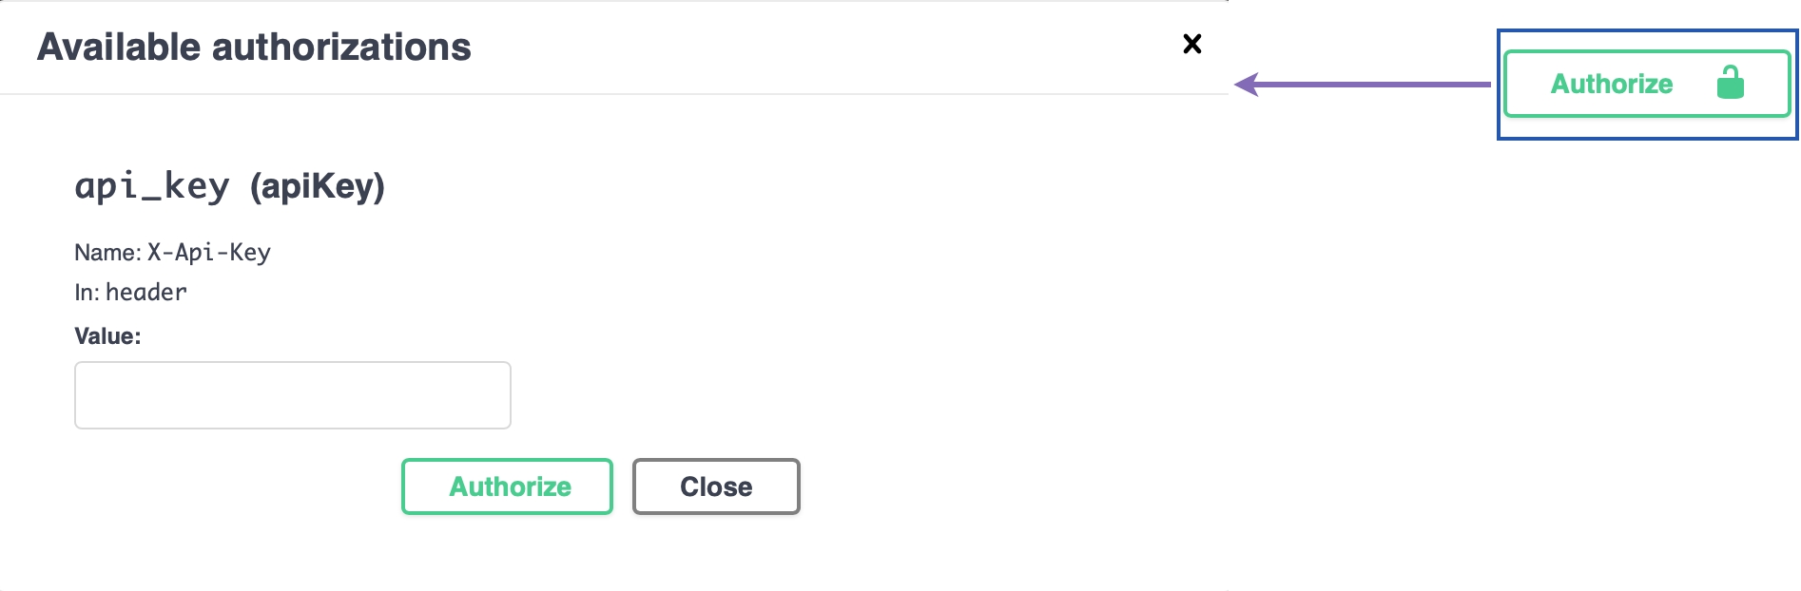Select the X-Api-Key header name text
Viewport: 1801px width, 591px height.
click(x=209, y=253)
